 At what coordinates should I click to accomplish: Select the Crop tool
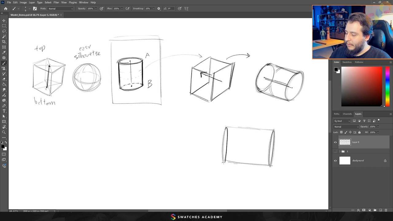(4, 42)
